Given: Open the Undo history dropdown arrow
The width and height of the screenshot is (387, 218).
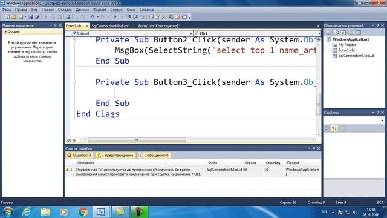Looking at the screenshot, I should point(97,17).
